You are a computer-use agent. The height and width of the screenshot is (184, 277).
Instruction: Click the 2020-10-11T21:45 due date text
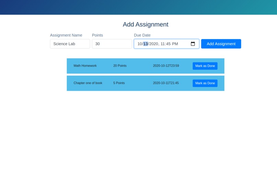tap(166, 83)
